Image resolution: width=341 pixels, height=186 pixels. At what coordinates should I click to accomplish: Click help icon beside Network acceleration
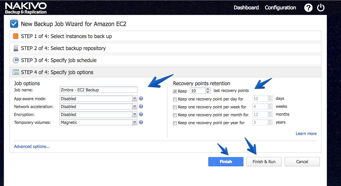coord(141,106)
